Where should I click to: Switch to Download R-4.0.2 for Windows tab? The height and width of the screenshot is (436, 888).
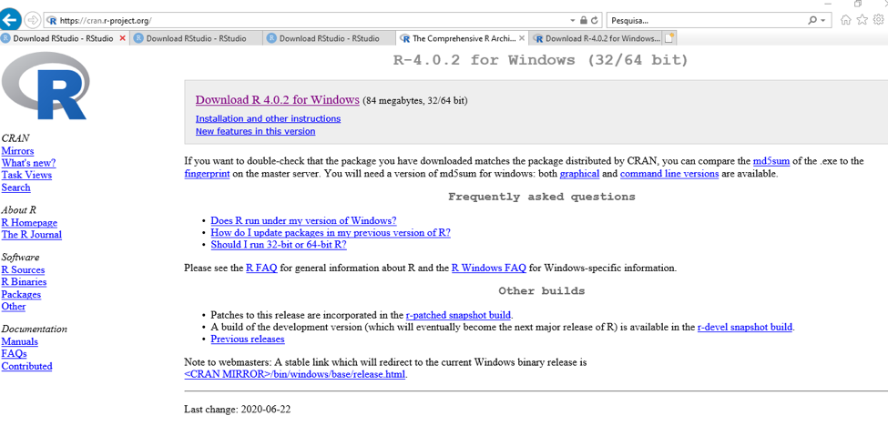click(597, 38)
